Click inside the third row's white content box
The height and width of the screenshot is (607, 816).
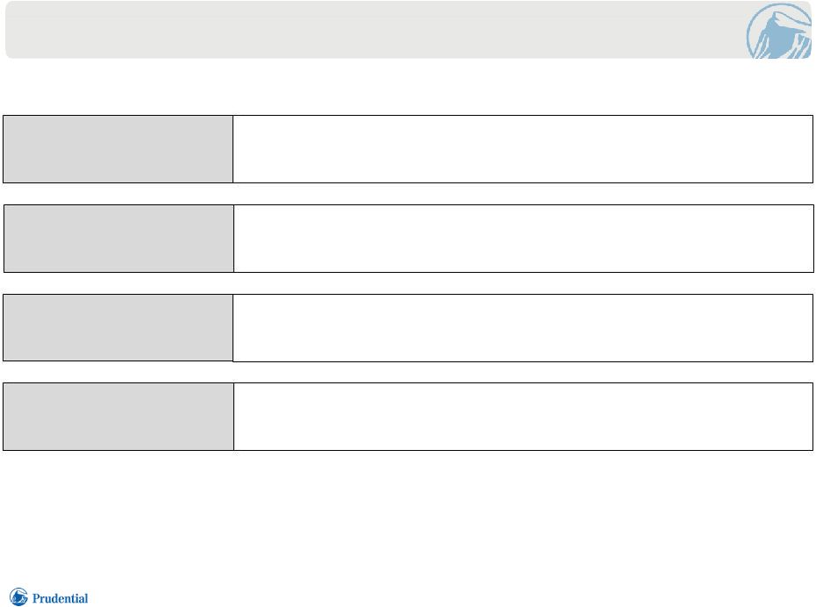(x=523, y=328)
